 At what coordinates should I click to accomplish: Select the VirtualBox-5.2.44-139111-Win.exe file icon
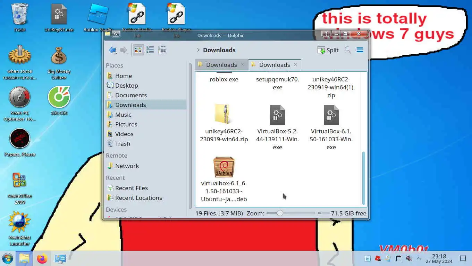point(278,115)
